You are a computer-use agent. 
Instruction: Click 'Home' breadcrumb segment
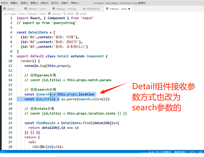click(22, 14)
